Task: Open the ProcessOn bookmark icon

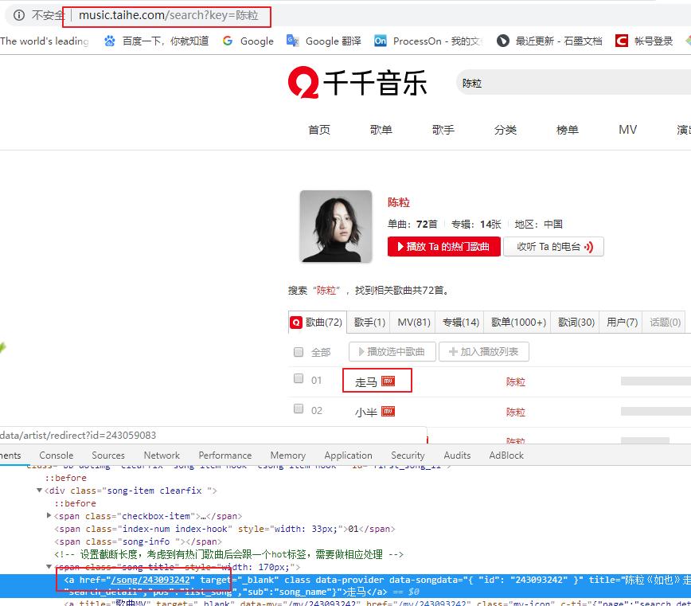Action: [x=380, y=41]
